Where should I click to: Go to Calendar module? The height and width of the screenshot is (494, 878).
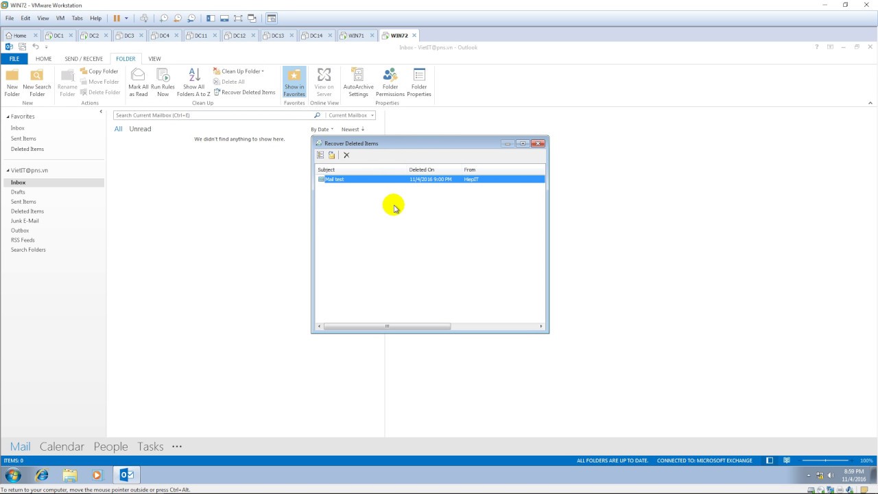tap(62, 447)
